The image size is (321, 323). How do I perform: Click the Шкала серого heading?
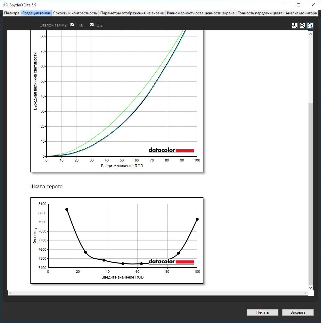point(46,187)
